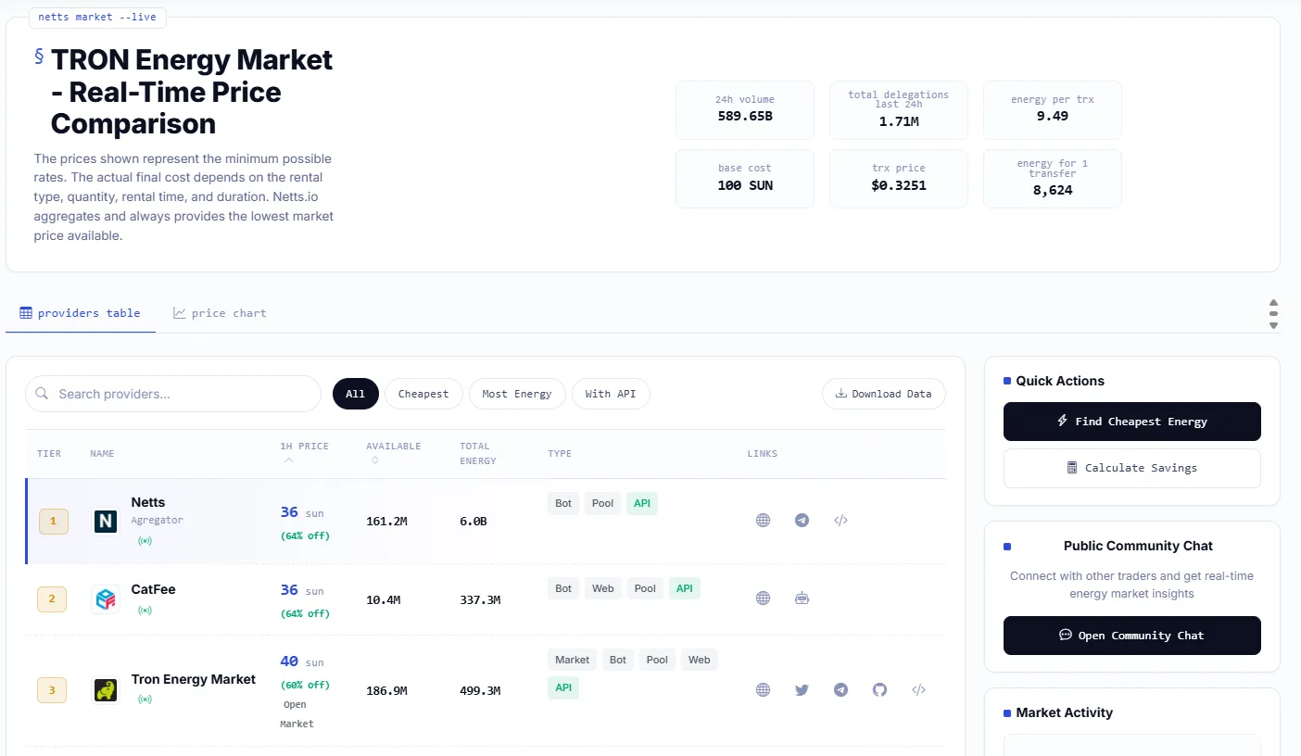Open Tron Energy Market website globe icon
Image resolution: width=1301 pixels, height=756 pixels.
(x=763, y=689)
